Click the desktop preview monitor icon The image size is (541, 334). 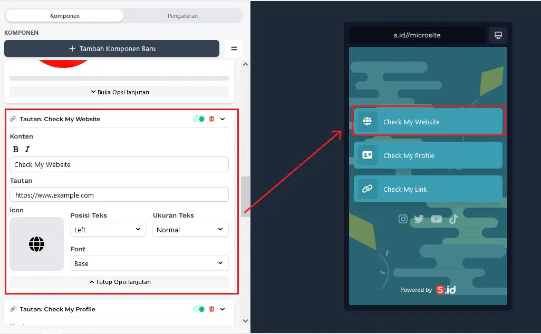pyautogui.click(x=498, y=35)
